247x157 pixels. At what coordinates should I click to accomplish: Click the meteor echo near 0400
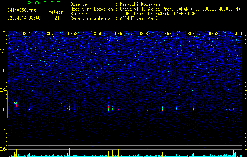click(x=234, y=109)
